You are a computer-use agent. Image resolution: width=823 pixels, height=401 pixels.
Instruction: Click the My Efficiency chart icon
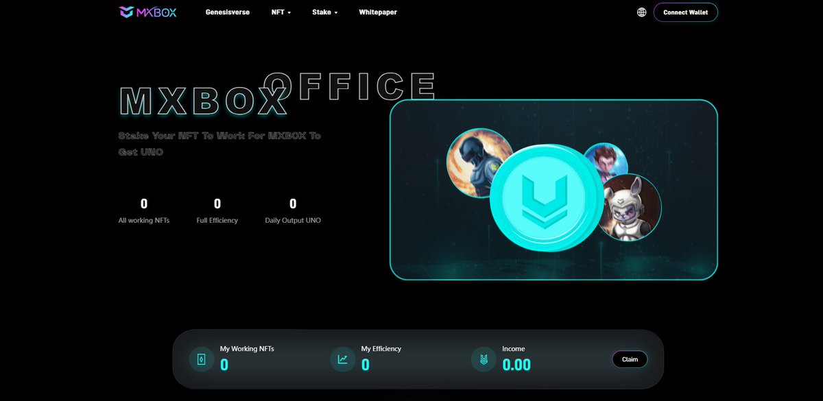343,359
